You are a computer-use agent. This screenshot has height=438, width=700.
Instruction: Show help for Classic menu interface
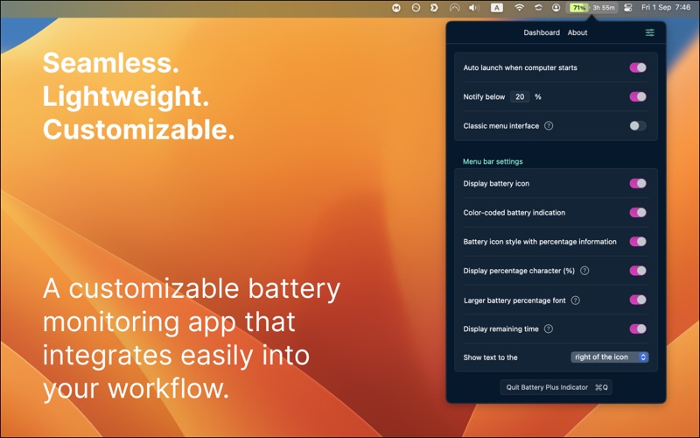click(549, 126)
